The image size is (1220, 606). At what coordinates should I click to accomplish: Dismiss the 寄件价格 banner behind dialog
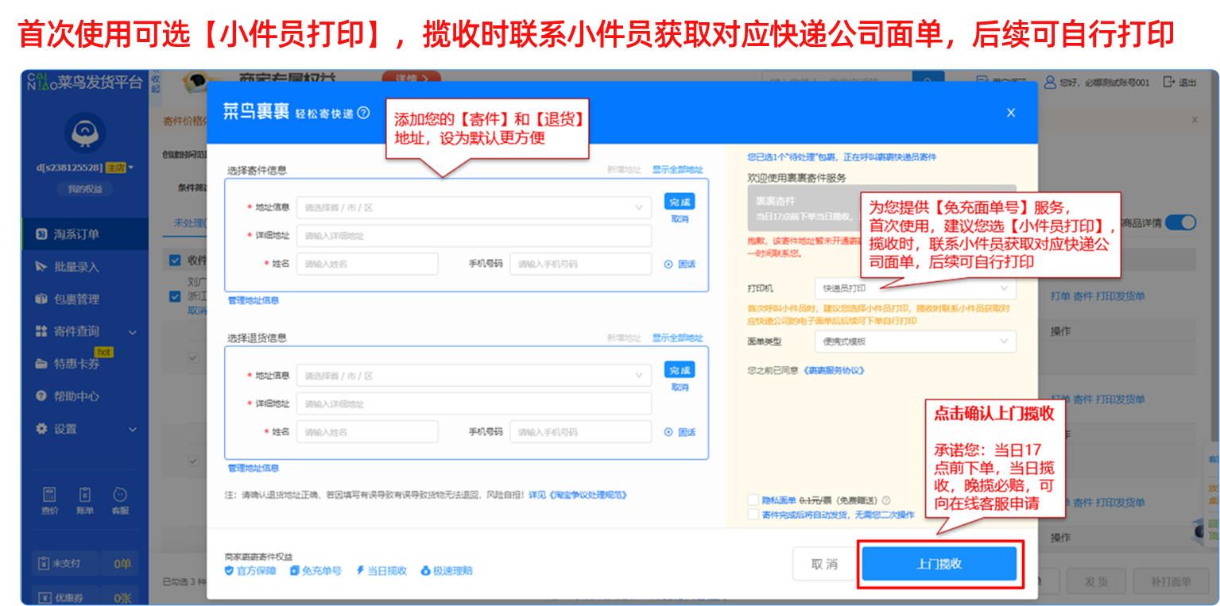pyautogui.click(x=1195, y=119)
